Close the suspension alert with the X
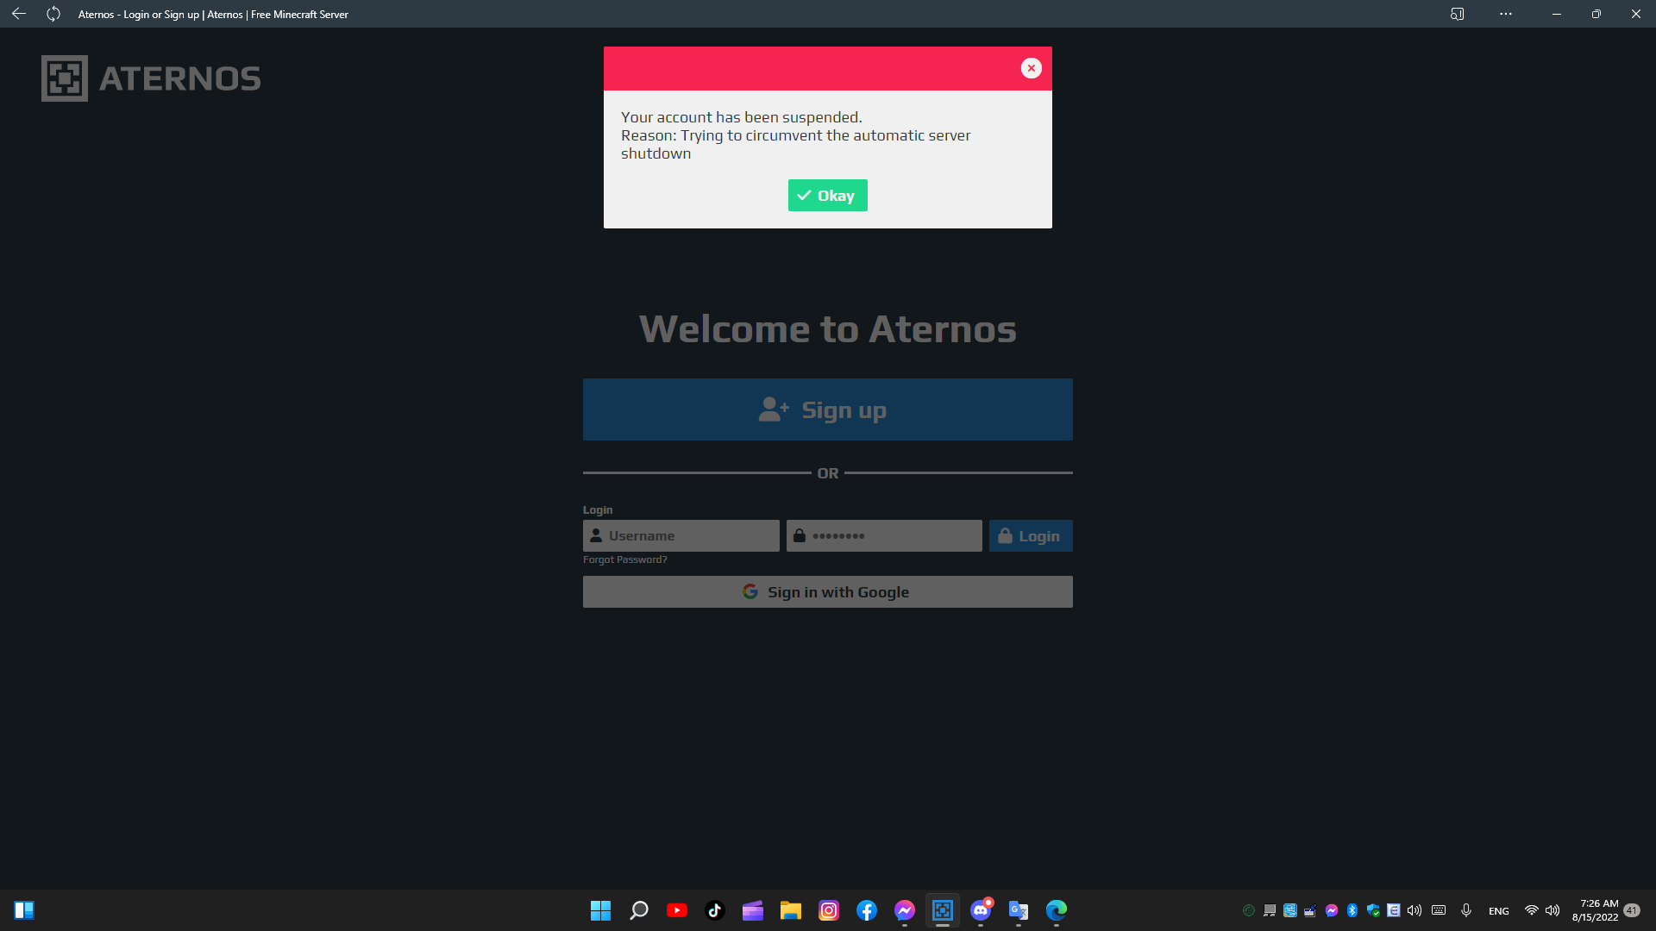This screenshot has width=1656, height=931. [x=1031, y=68]
